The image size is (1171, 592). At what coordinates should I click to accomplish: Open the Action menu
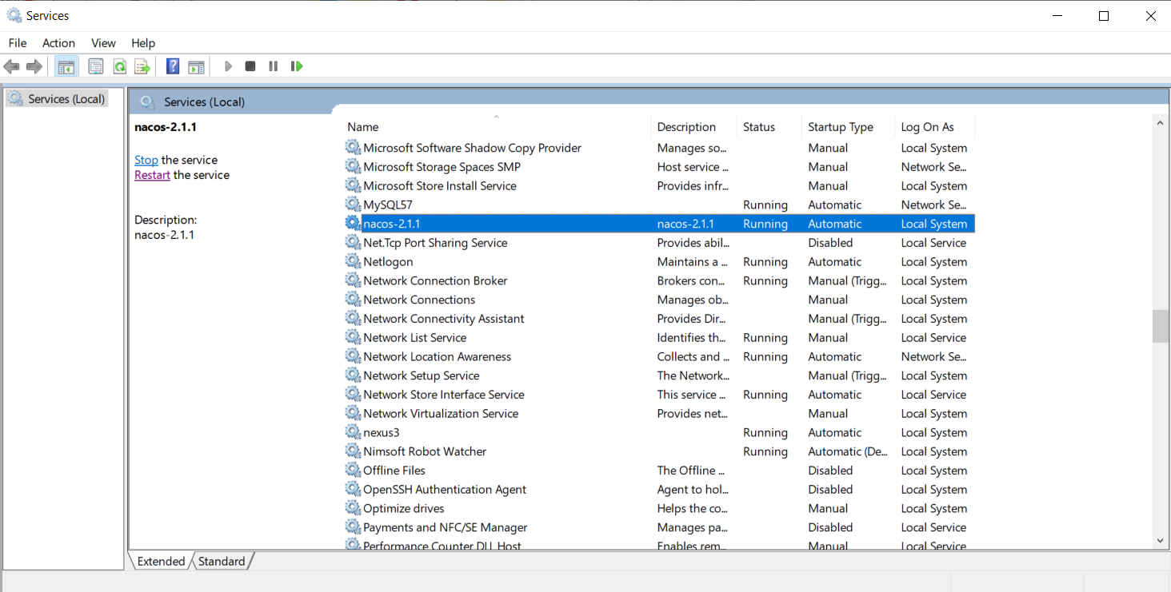(x=58, y=43)
